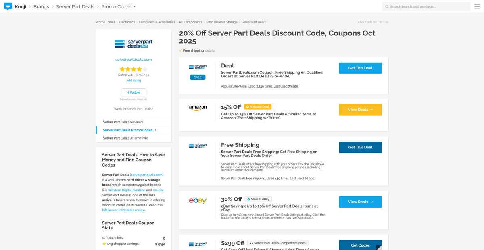Click the Amazon logo
Screen dimensions: 484x250
click(198, 108)
